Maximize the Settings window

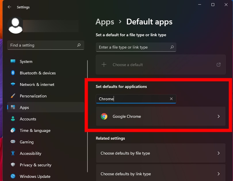(213, 5)
